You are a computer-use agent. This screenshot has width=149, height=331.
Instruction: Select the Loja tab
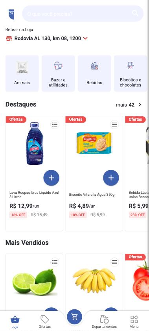15,322
